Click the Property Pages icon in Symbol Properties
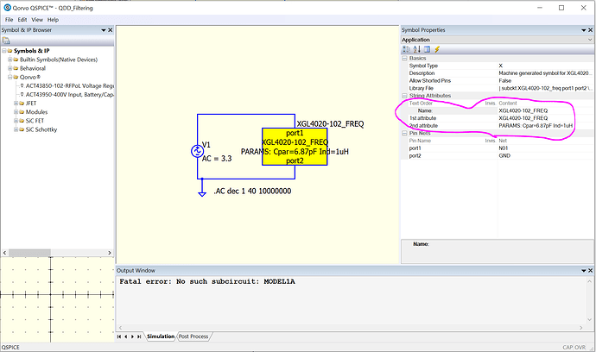596x352 pixels. (x=427, y=49)
